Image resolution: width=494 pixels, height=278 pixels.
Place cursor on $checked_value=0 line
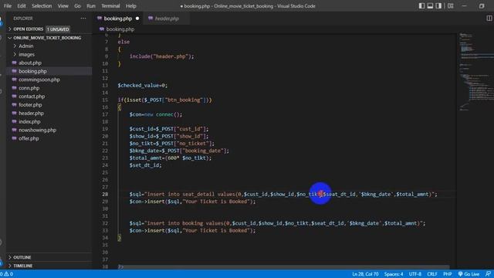(142, 86)
